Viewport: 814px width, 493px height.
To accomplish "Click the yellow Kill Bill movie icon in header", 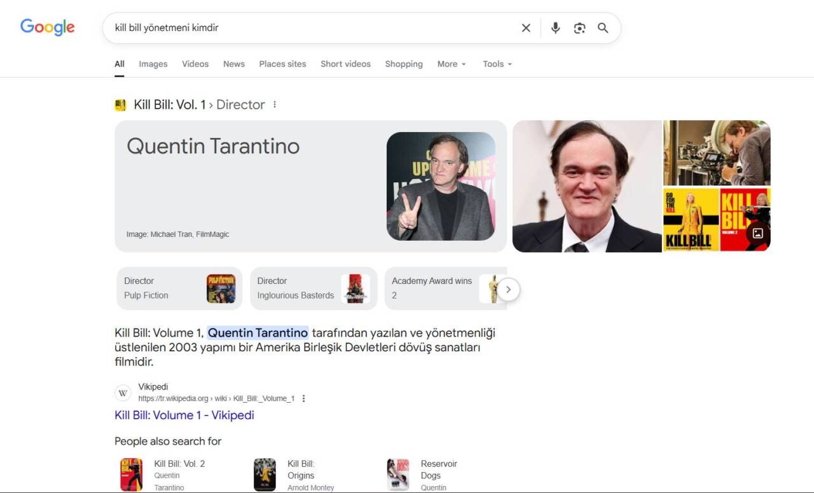I will pos(120,104).
